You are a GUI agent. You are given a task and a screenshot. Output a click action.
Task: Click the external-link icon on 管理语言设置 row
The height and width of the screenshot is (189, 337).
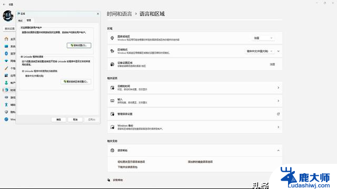pyautogui.click(x=278, y=114)
